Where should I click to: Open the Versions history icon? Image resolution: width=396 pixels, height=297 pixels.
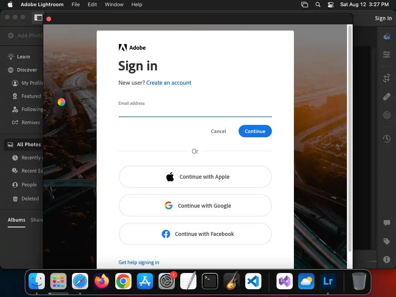tap(387, 139)
